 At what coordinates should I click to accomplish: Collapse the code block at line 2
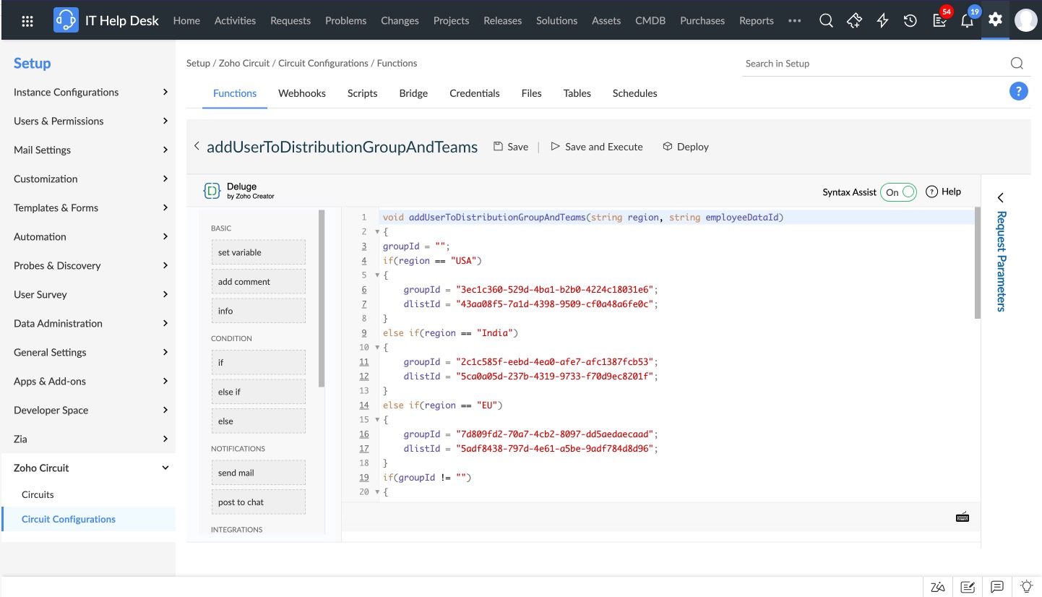(377, 232)
